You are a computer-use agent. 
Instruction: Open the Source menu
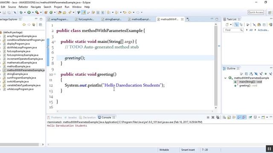tap(12, 7)
